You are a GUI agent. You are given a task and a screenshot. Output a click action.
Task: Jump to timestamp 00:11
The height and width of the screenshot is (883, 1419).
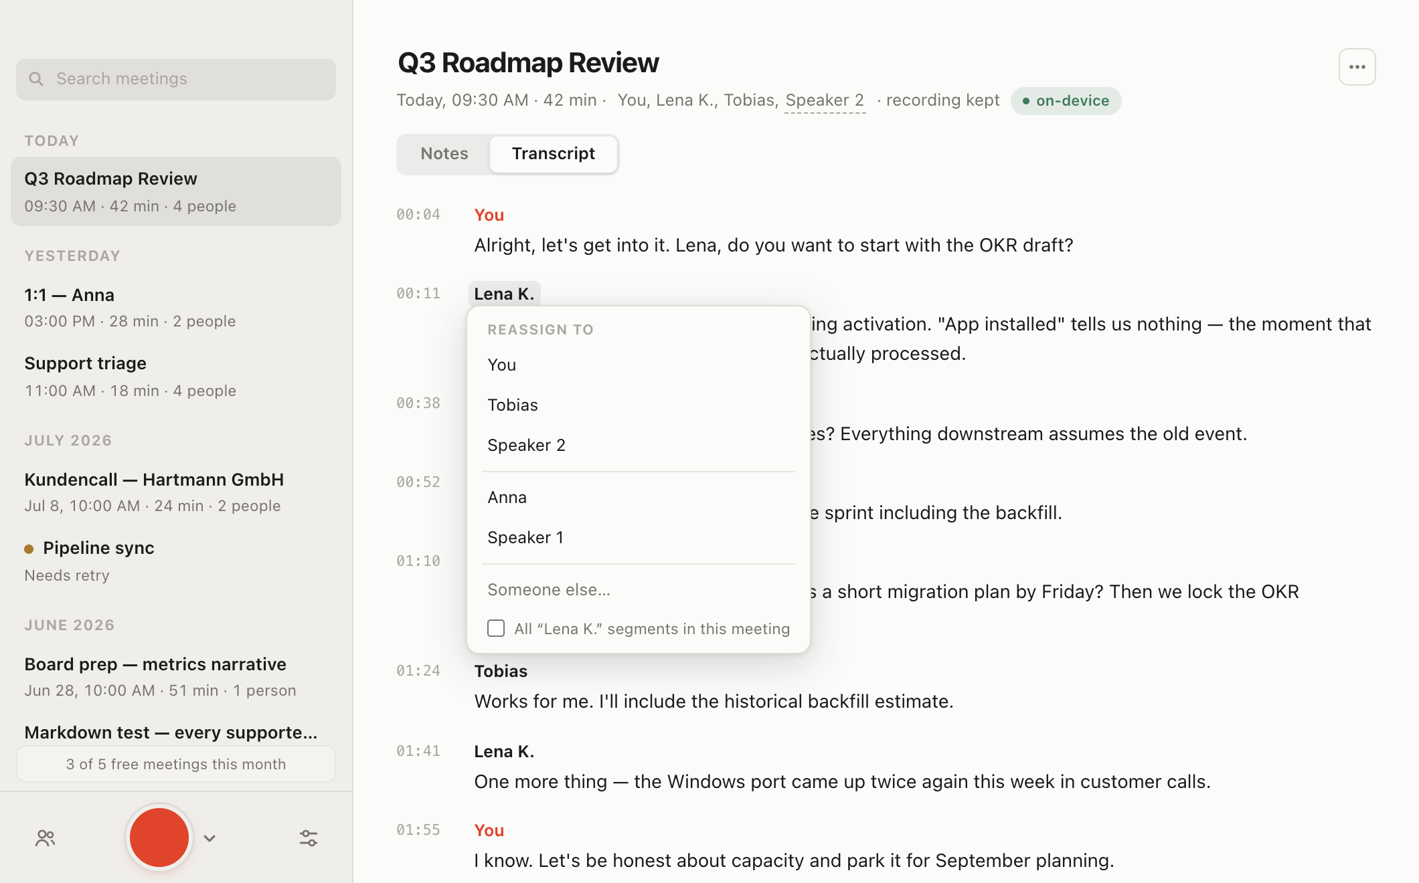pos(418,294)
